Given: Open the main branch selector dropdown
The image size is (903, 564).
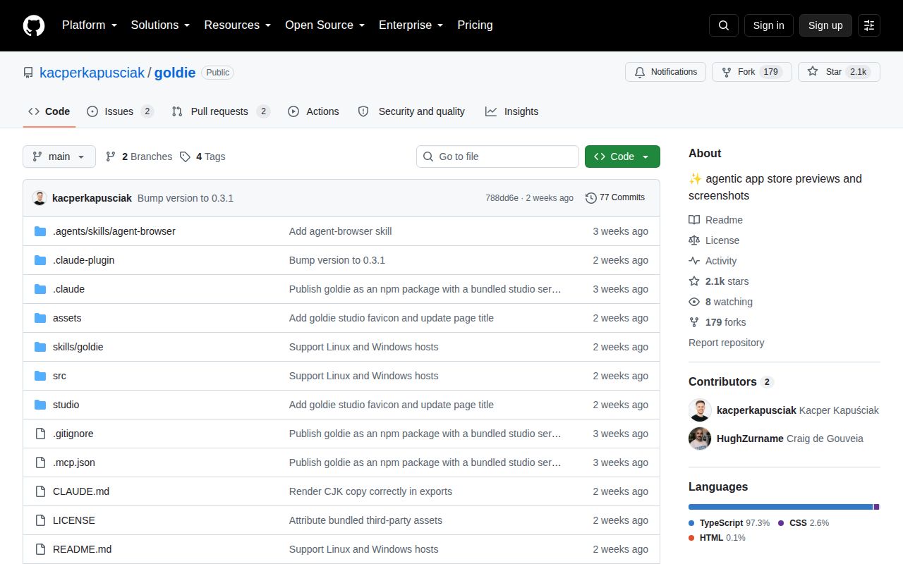Looking at the screenshot, I should coord(59,157).
